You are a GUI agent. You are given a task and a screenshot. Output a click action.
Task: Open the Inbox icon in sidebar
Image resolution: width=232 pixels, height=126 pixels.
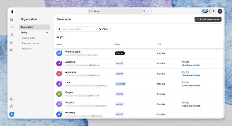coord(12,19)
